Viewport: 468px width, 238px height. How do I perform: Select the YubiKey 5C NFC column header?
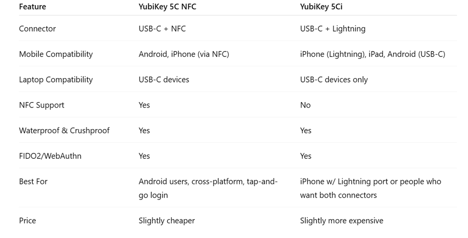pos(167,6)
